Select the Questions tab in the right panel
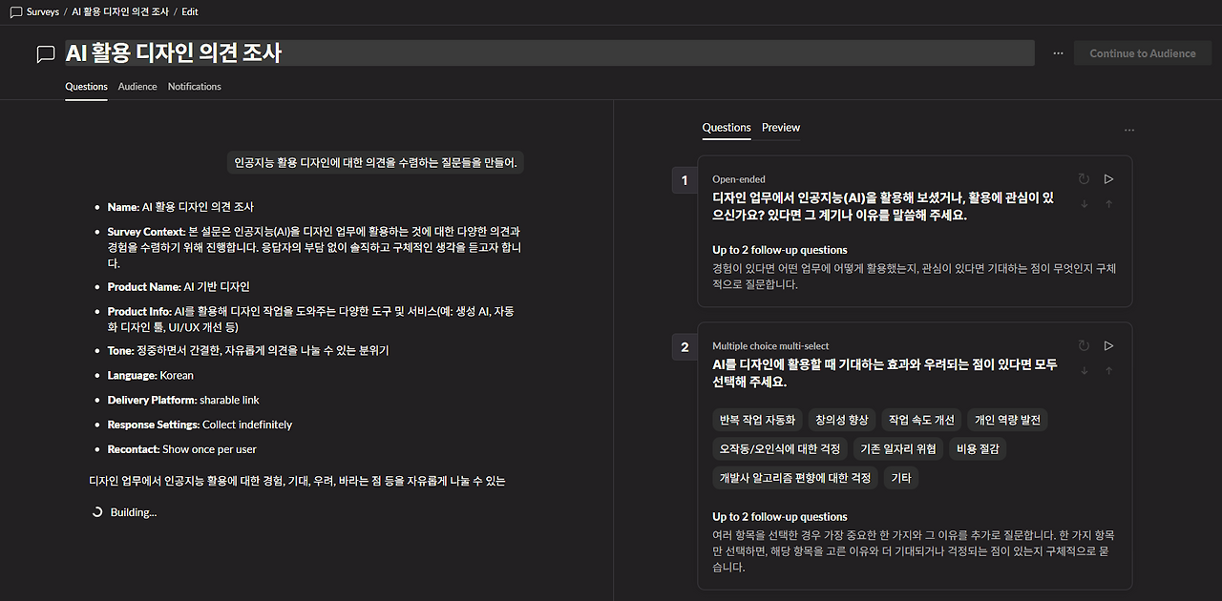The height and width of the screenshot is (601, 1222). pos(727,128)
